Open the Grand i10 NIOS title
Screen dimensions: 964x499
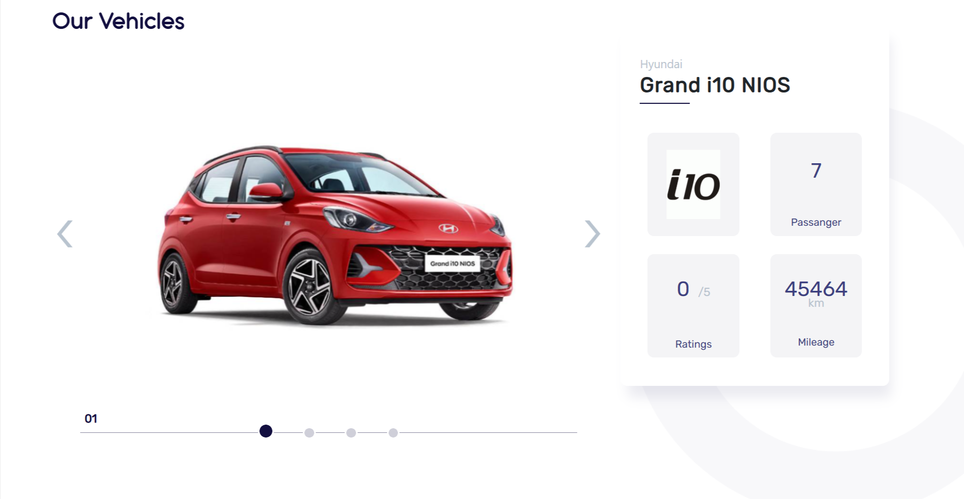tap(715, 85)
